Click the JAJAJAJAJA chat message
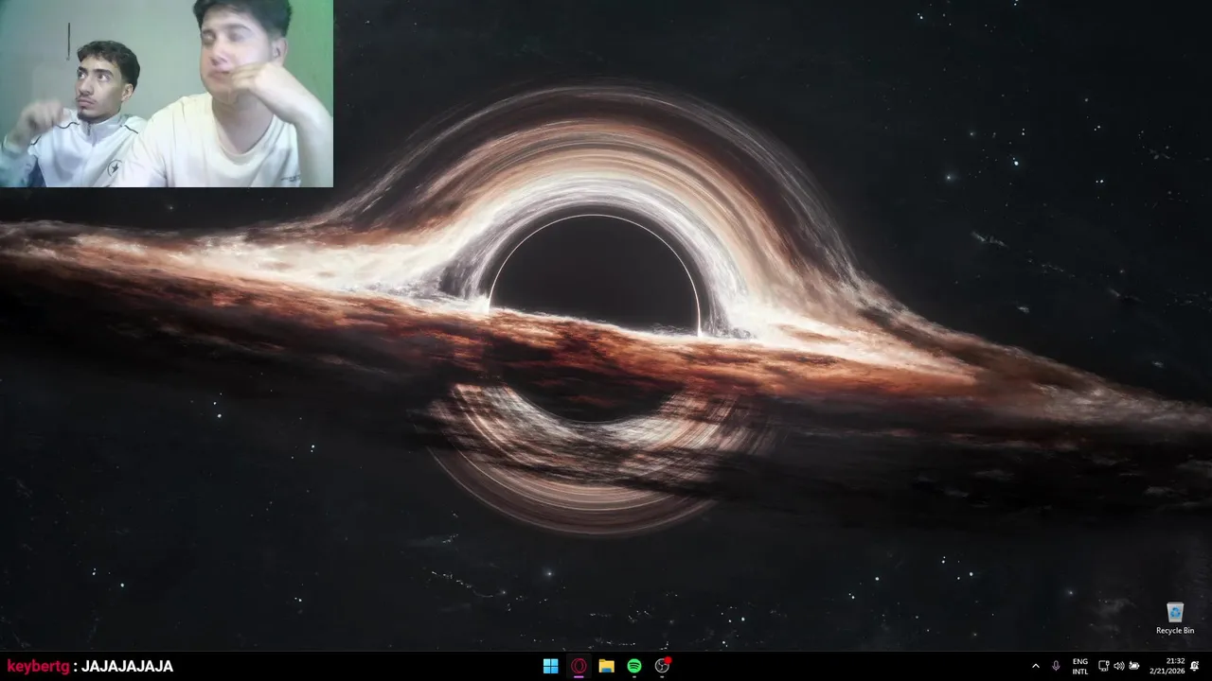 (x=127, y=667)
